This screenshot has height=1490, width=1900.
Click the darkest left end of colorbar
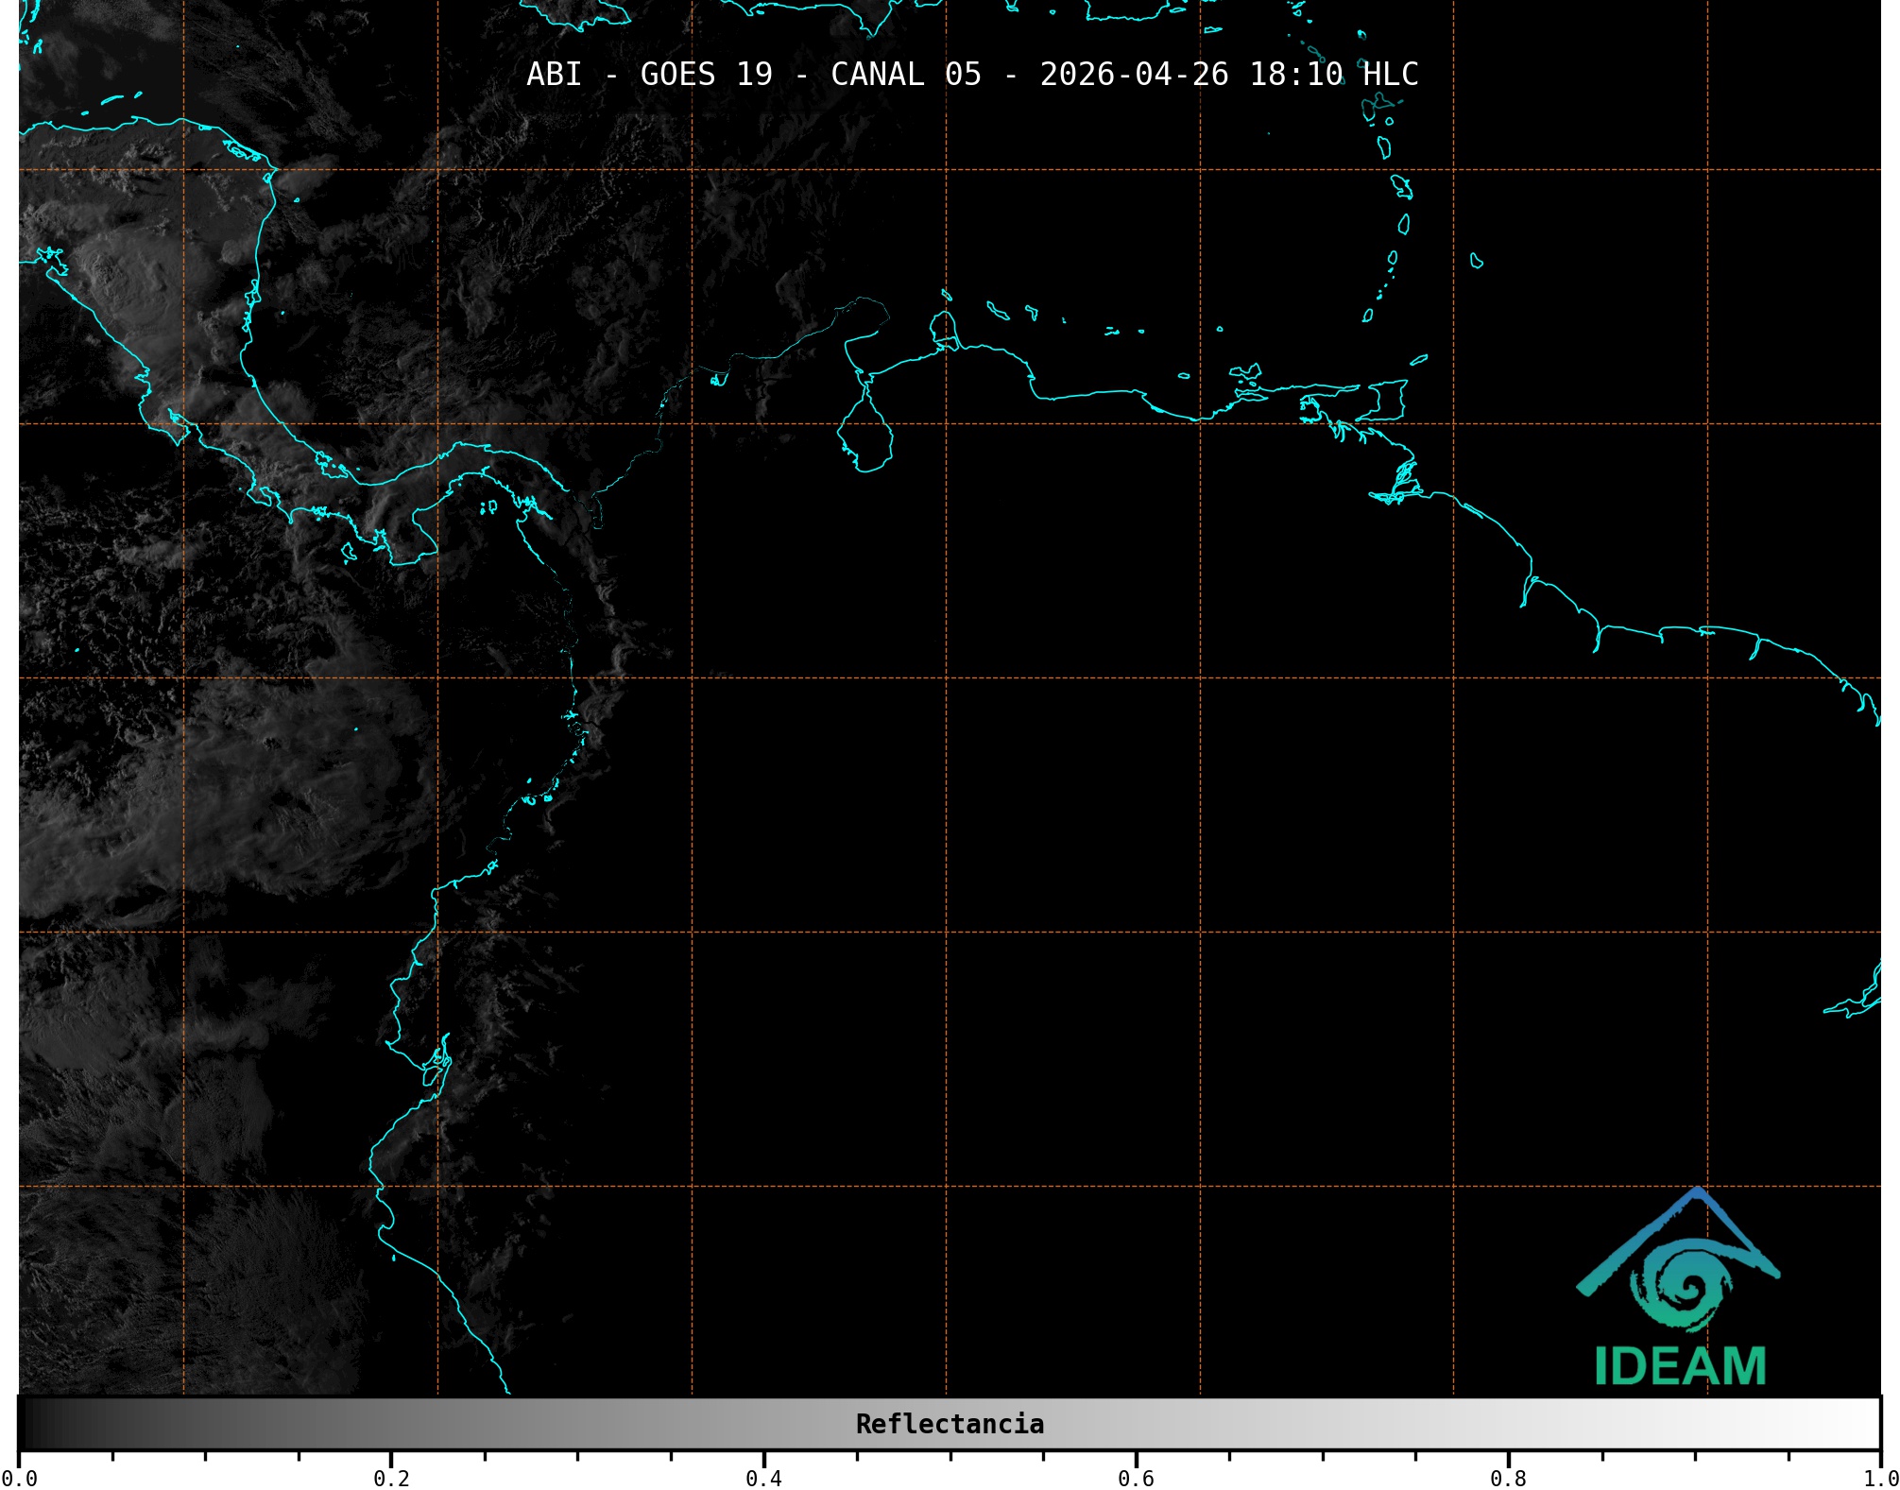point(26,1424)
